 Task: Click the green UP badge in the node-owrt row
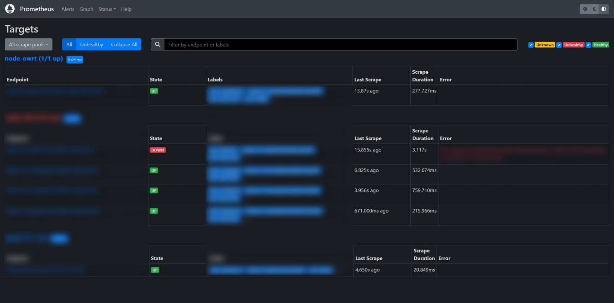click(x=154, y=91)
